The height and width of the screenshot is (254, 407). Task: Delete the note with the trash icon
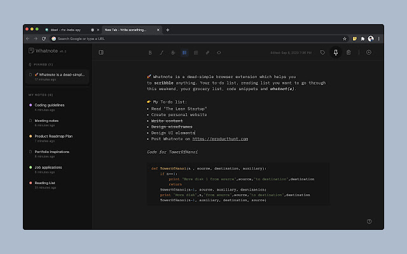click(348, 52)
